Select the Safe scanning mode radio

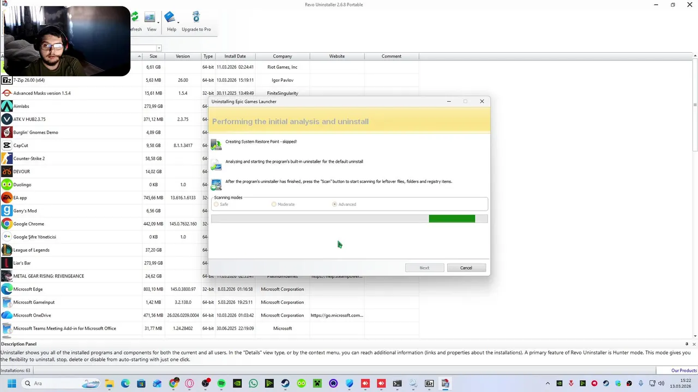(x=216, y=204)
